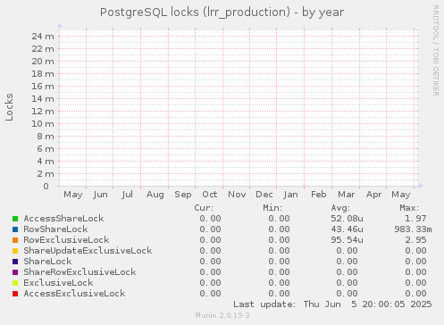
Task: Select the AccessShareLock legend label
Action: pyautogui.click(x=63, y=219)
